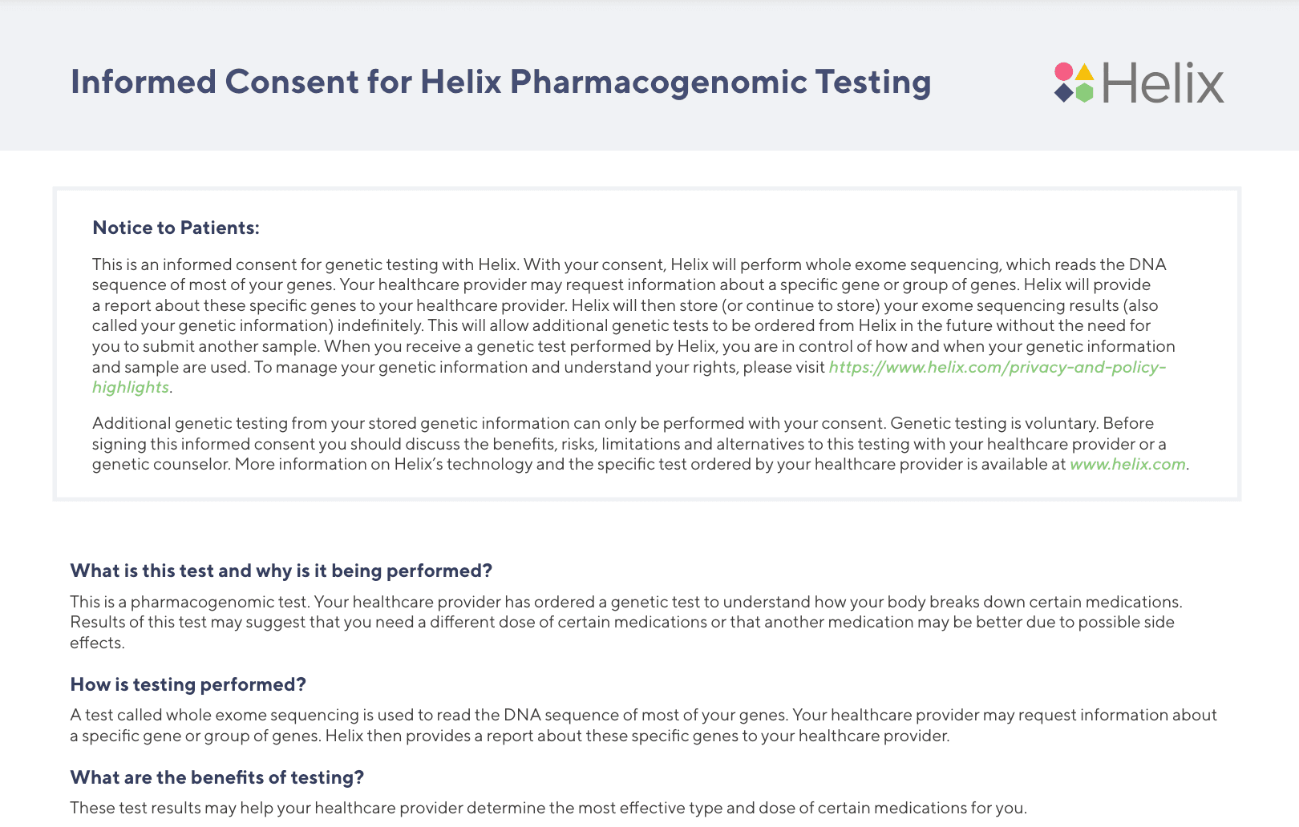Click the gray Helix wordmark
Screen dimensions: 1299x827
[x=1163, y=83]
